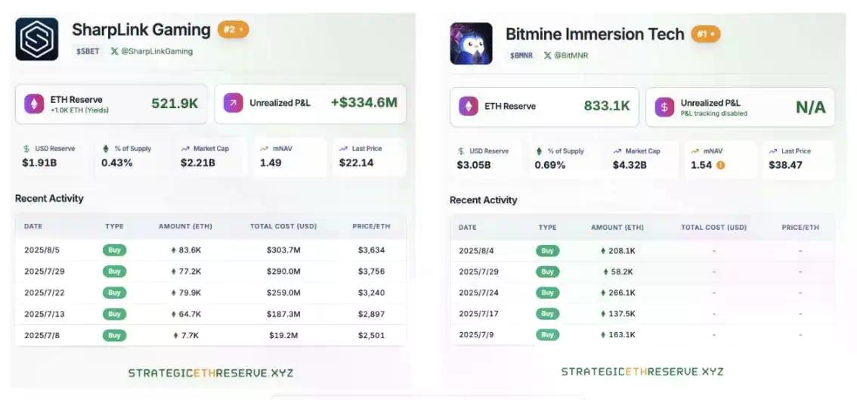
Task: Click the $SBET ticker tag
Action: coord(88,51)
